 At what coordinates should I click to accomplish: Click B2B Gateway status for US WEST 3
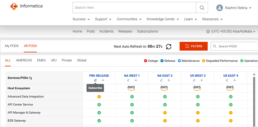pyautogui.click(x=198, y=121)
